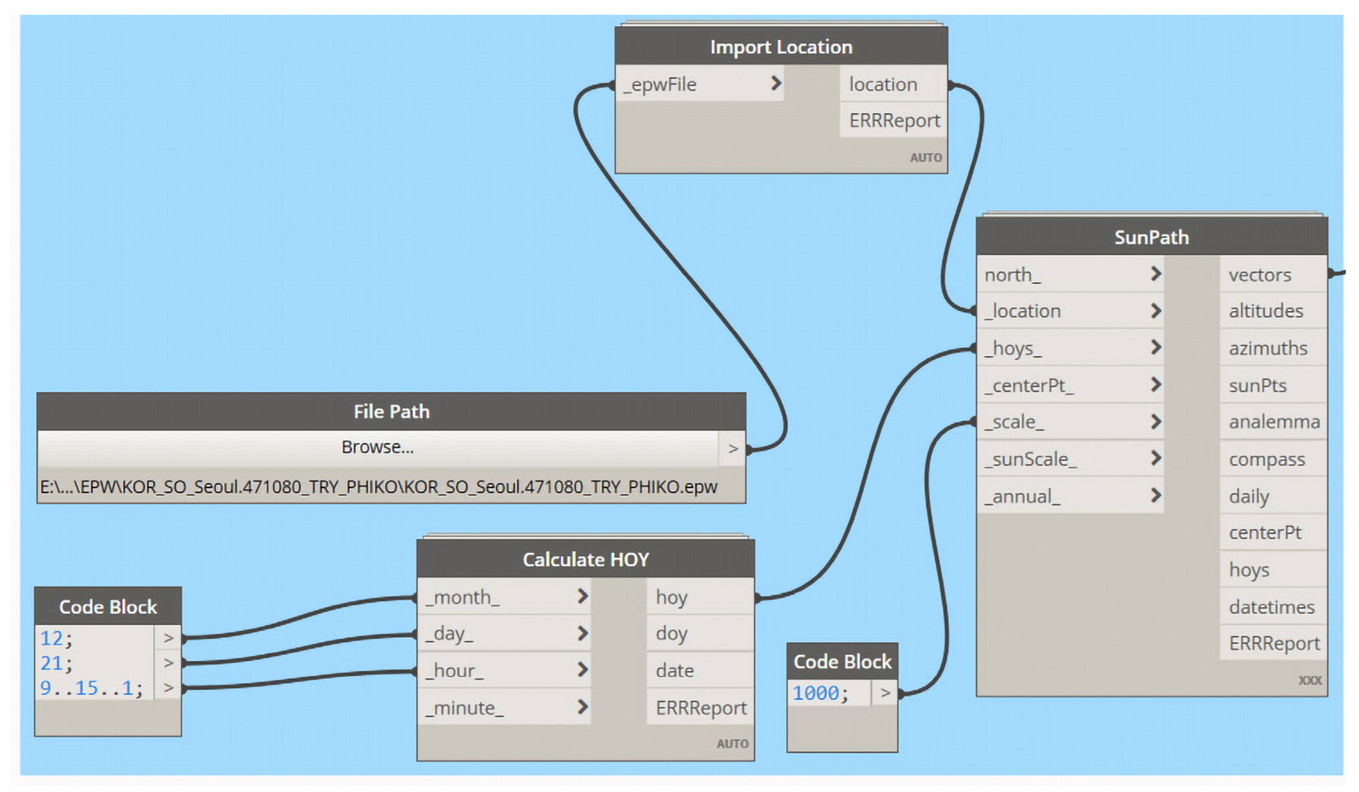Select the SunPath node title bar
Screen dimensions: 1359x792
[1151, 237]
